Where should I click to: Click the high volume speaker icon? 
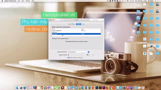coord(88,55)
